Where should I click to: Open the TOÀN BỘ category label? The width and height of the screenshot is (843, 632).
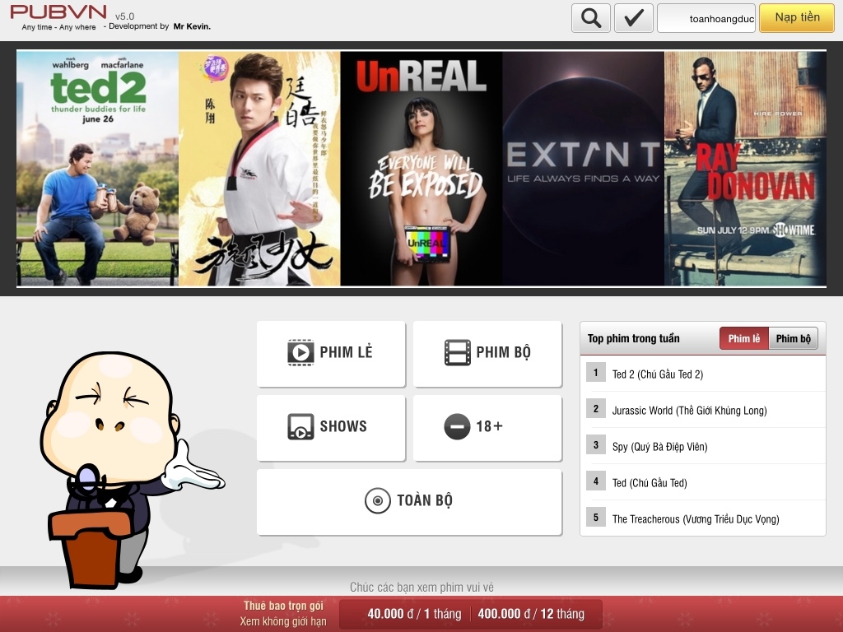tap(425, 500)
